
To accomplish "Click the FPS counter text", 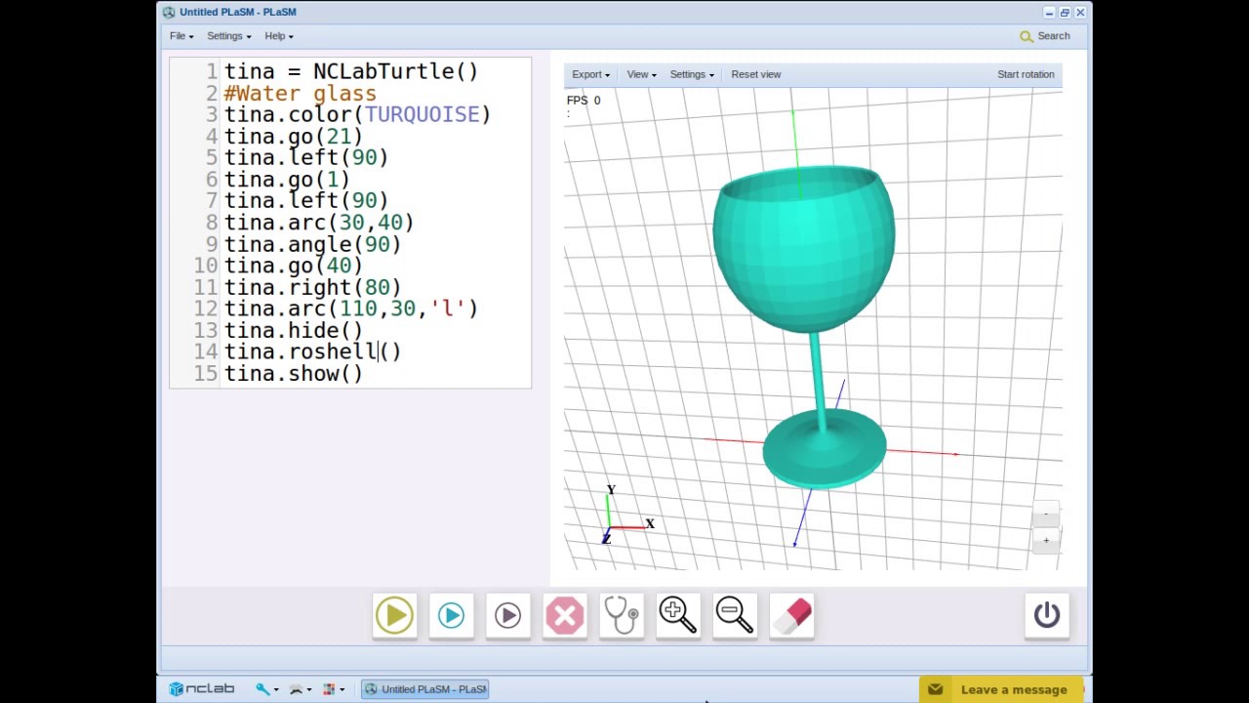I will click(x=584, y=101).
